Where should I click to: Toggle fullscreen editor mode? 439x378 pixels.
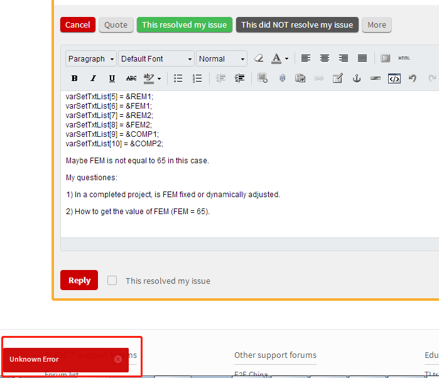click(385, 58)
